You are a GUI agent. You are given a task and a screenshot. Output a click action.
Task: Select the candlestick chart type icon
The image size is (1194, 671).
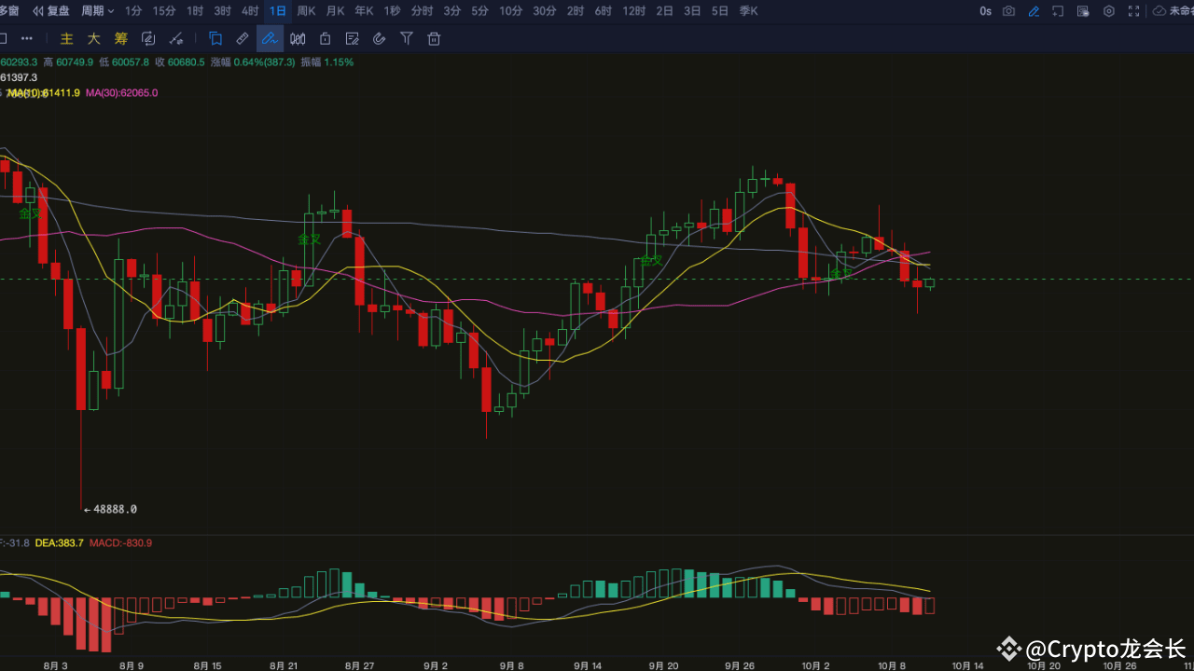298,38
